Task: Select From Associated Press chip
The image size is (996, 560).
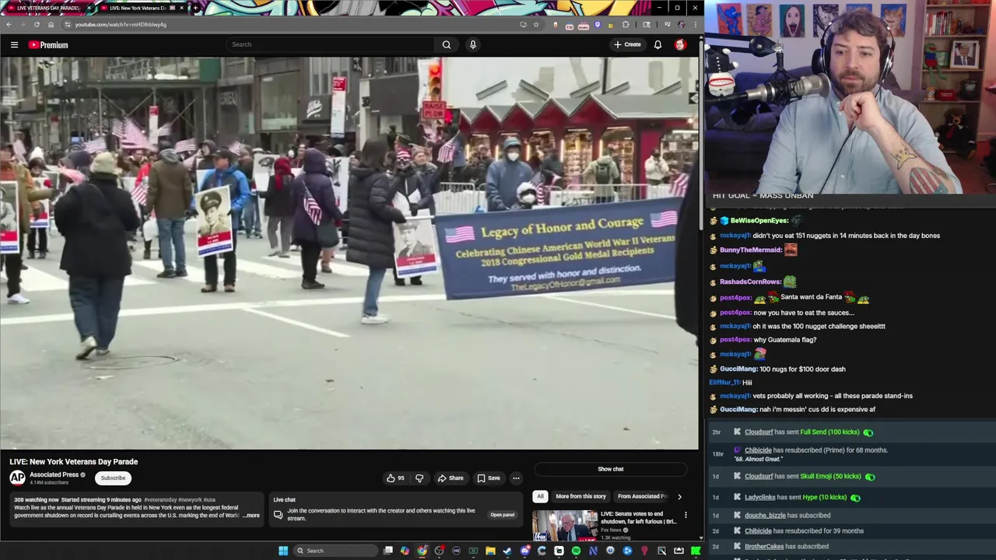Action: [642, 496]
